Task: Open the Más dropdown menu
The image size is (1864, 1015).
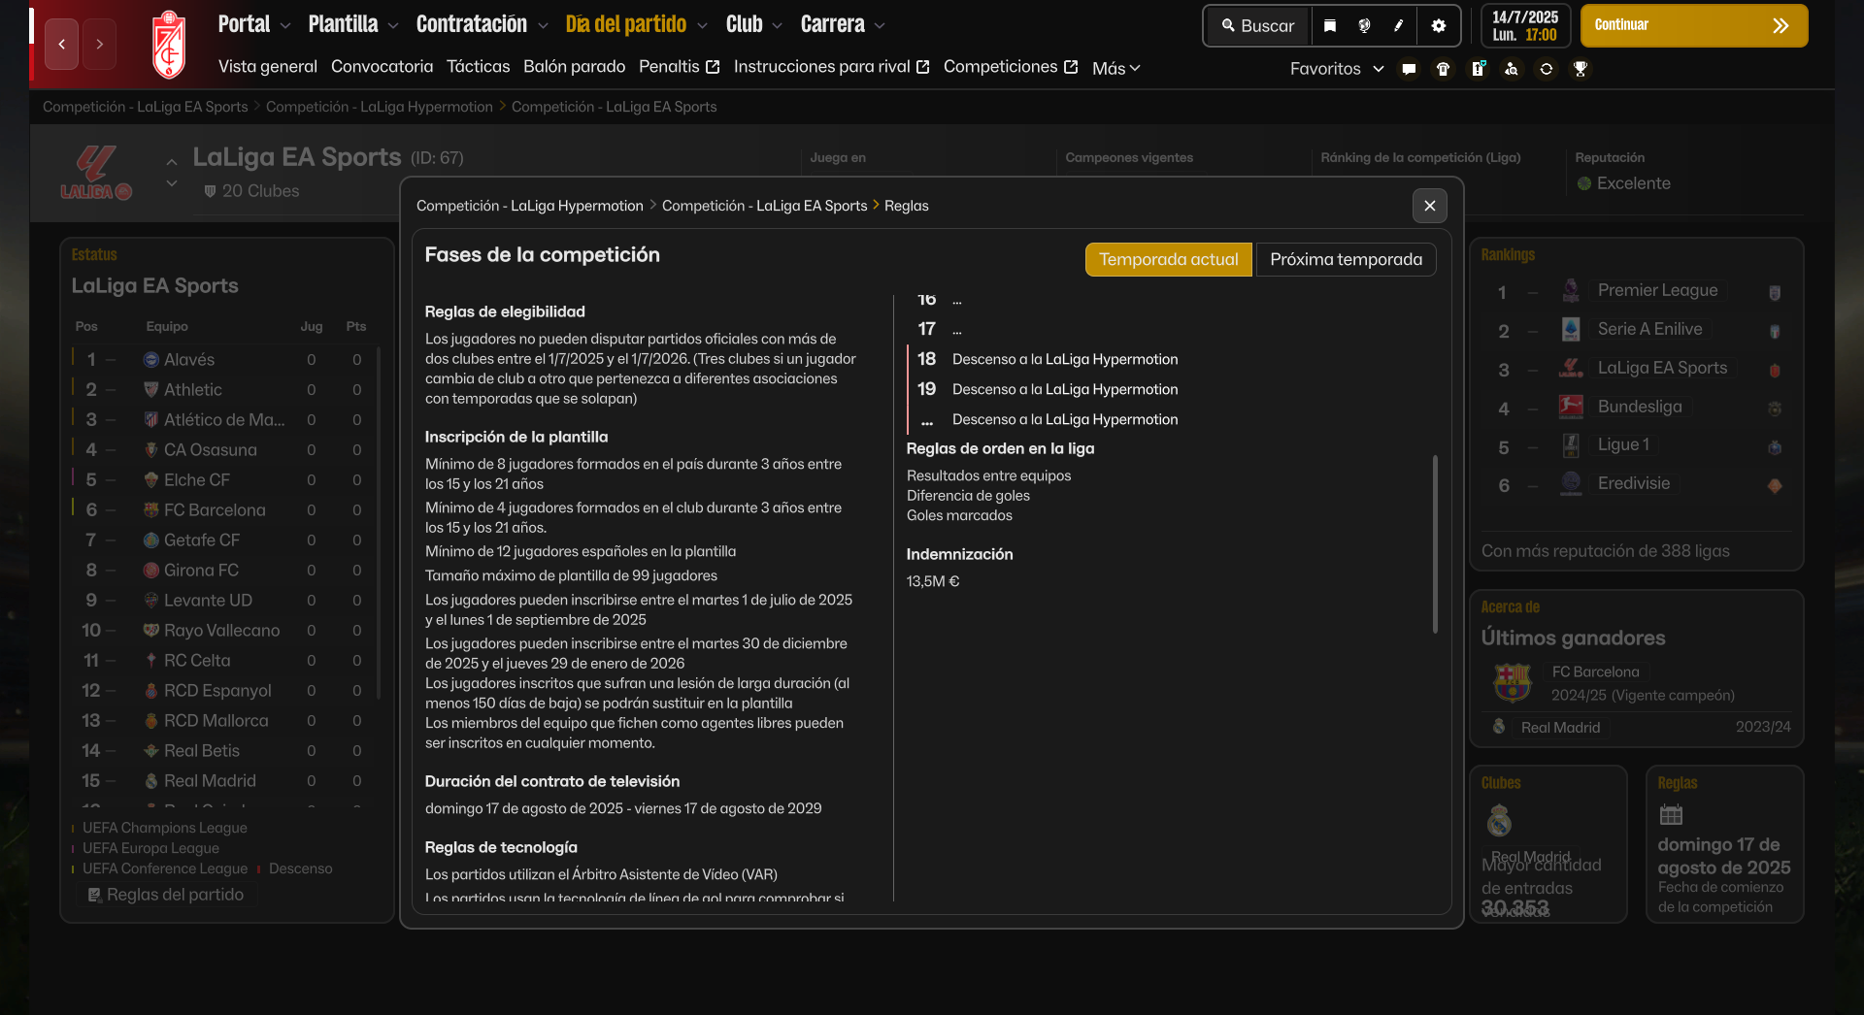Action: click(x=1115, y=69)
